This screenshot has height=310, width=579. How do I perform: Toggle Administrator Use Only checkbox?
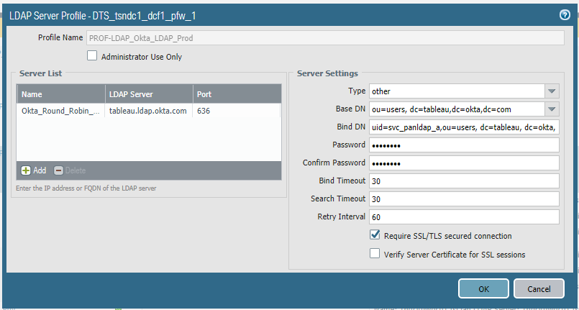[92, 55]
